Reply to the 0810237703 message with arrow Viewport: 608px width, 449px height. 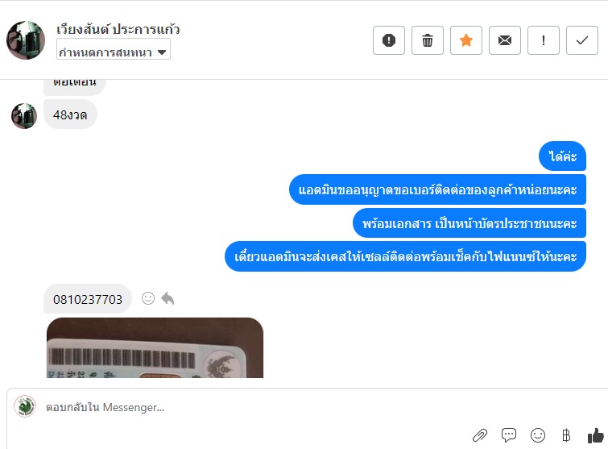[x=168, y=298]
